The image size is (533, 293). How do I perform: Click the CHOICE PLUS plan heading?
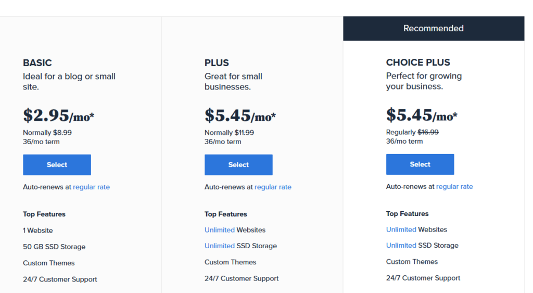[x=418, y=62]
